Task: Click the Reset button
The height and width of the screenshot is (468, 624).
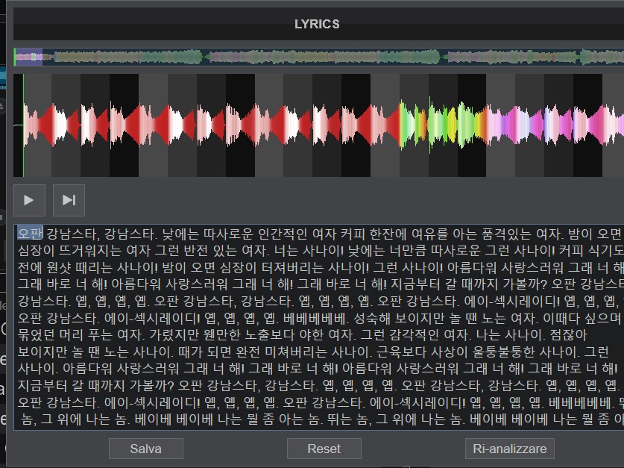Action: point(324,449)
